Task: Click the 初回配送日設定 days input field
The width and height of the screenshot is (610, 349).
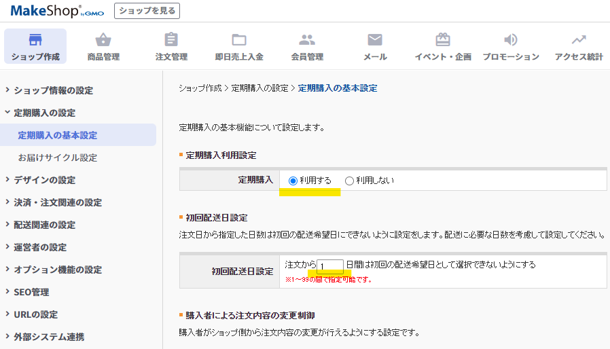Action: [330, 266]
